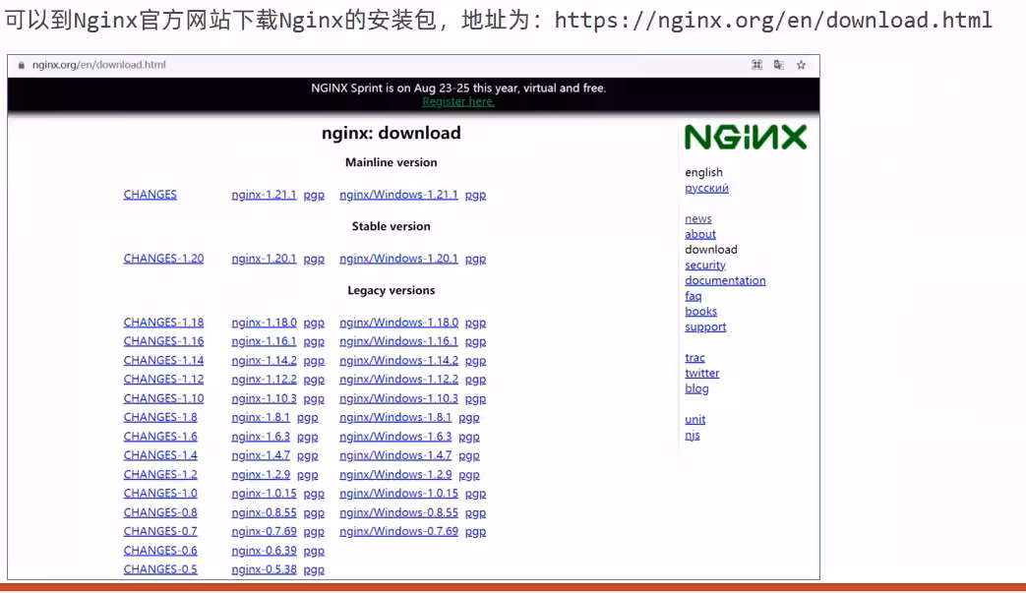
Task: Download nginx-1.0.15 source
Action: [264, 493]
